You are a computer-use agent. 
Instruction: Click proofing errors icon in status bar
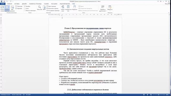(x=24, y=95)
